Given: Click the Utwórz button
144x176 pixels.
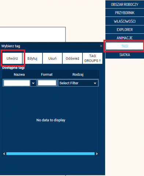Looking at the screenshot, I should pos(12,58).
